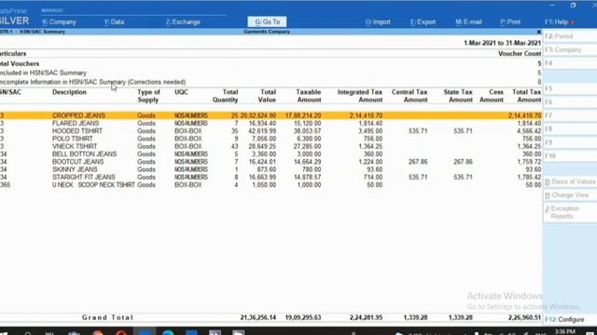Click Skinny Jeans total value 873.60
The width and height of the screenshot is (597, 335).
[x=266, y=169]
